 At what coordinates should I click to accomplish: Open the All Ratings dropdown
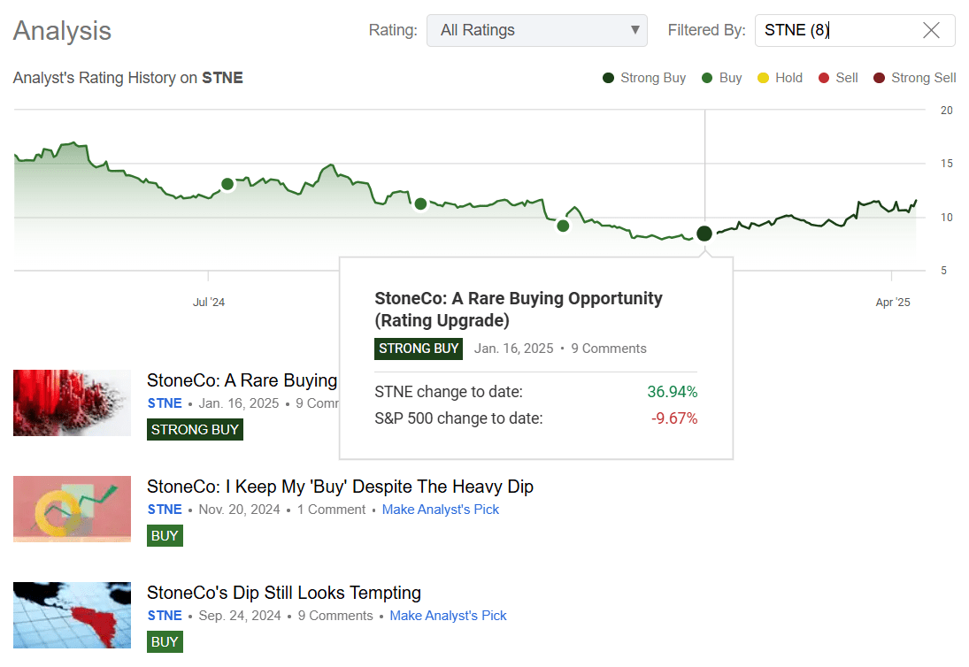click(536, 30)
